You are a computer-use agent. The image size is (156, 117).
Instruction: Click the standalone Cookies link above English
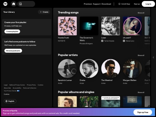[x=6, y=94]
